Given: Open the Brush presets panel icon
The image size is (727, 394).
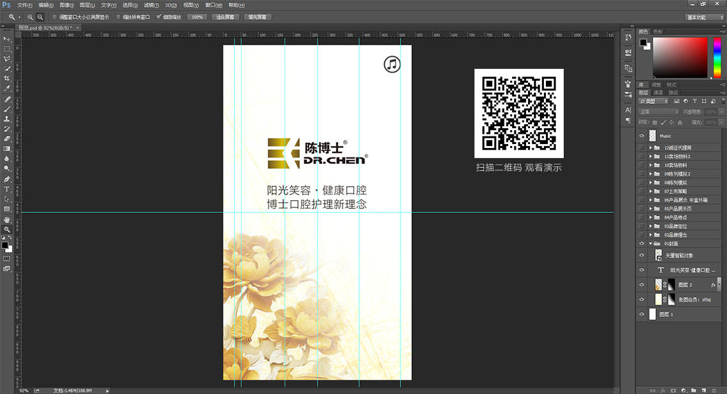Looking at the screenshot, I should point(628,94).
